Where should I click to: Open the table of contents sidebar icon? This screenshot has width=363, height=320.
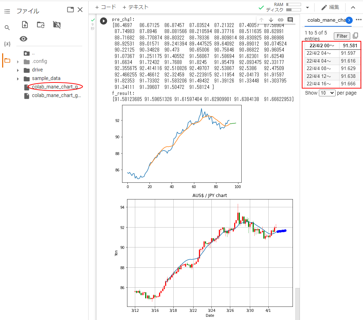point(7,11)
